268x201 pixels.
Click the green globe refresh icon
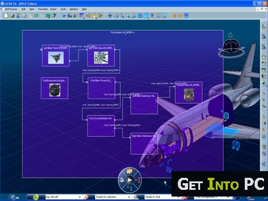pos(48,16)
